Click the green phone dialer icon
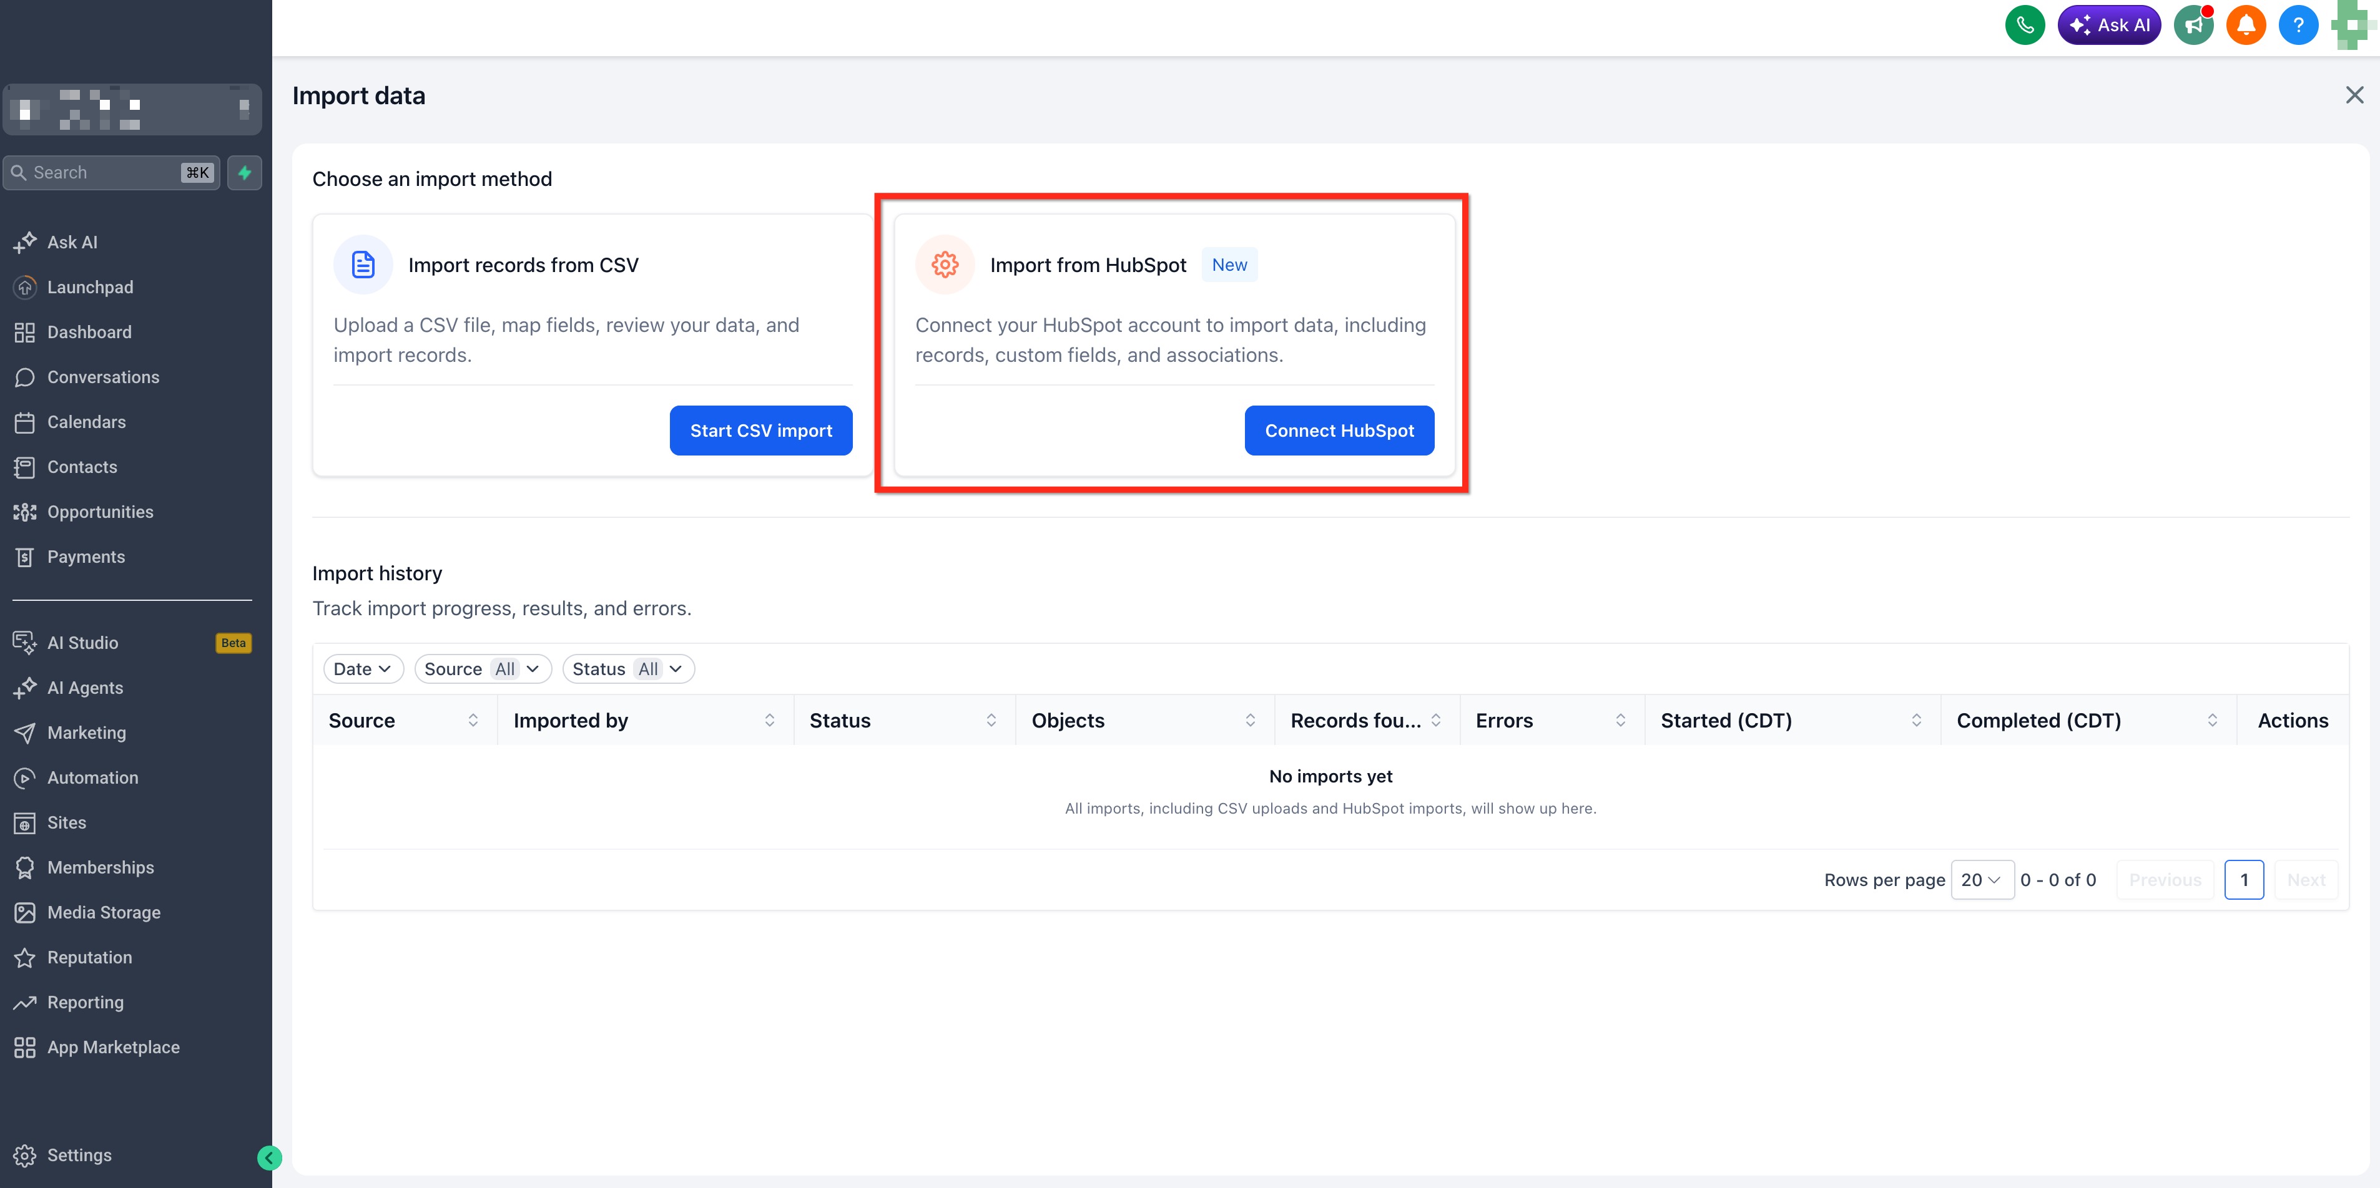Image resolution: width=2380 pixels, height=1188 pixels. [x=2024, y=25]
